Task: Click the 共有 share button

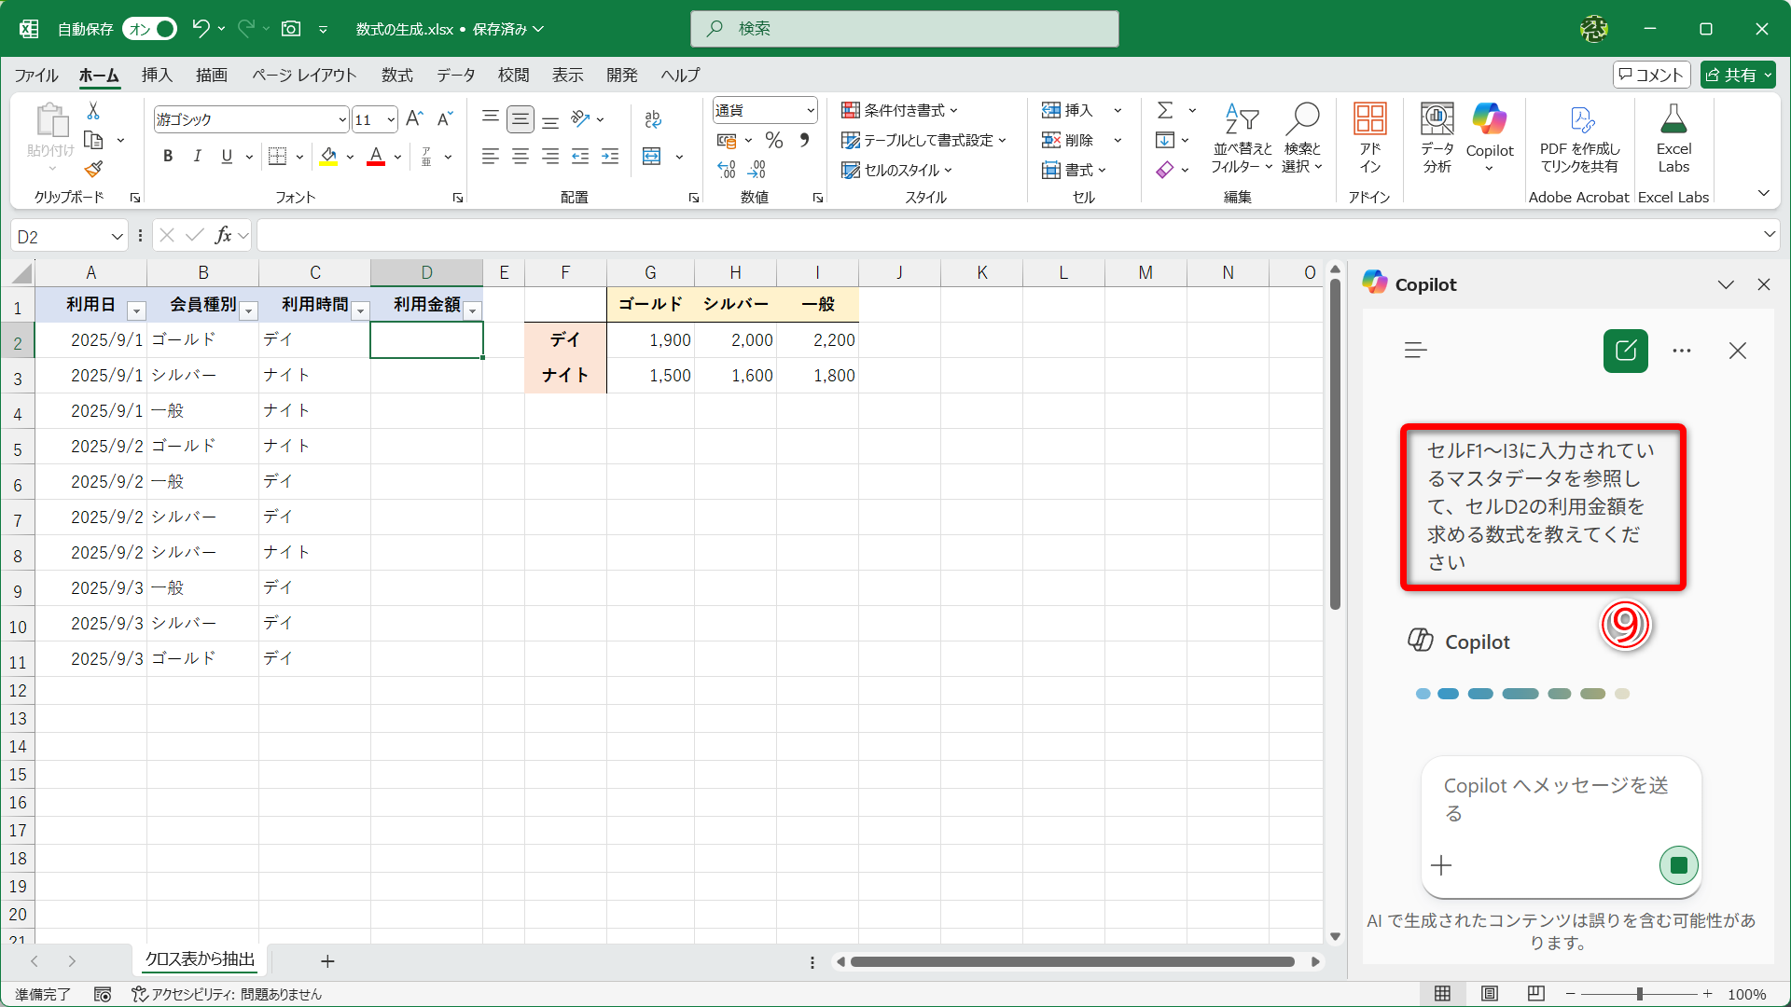Action: pos(1737,75)
